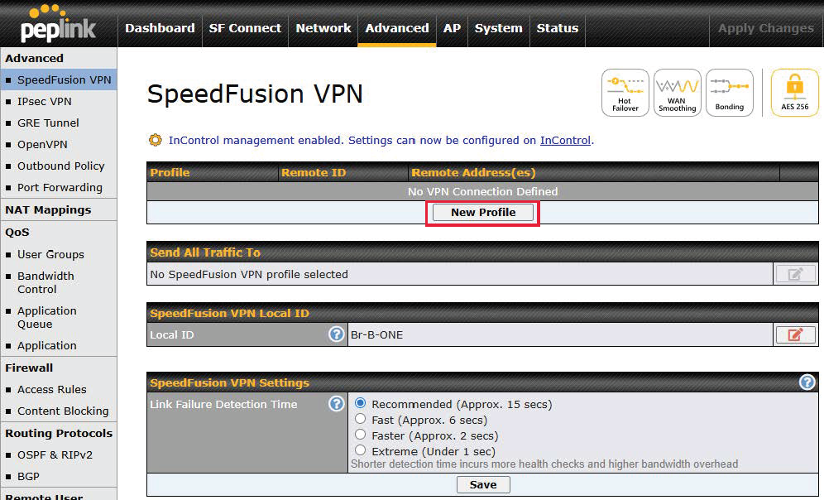Switch to the Network tab
This screenshot has height=500, width=824.
(323, 28)
